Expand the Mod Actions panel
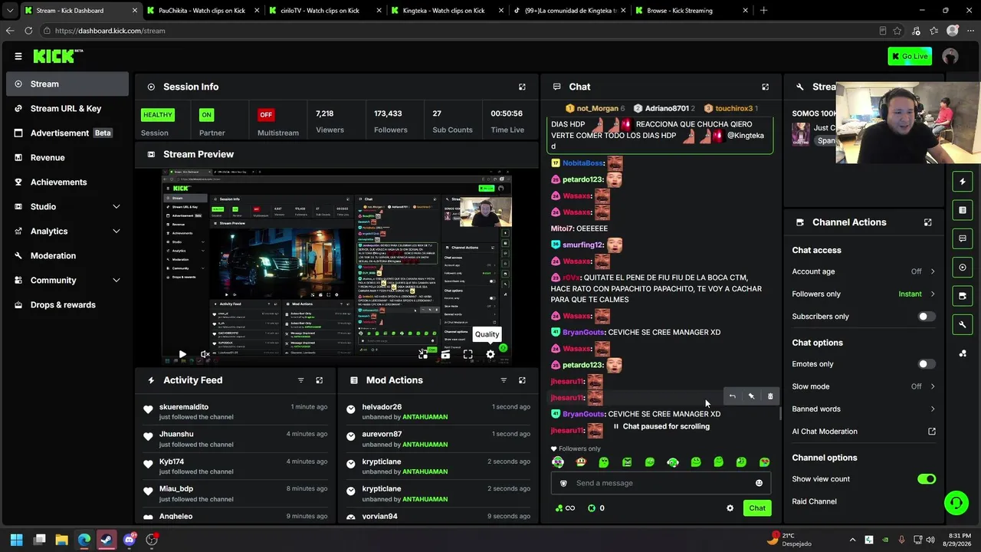Screen dimensions: 981x552 coord(522,380)
